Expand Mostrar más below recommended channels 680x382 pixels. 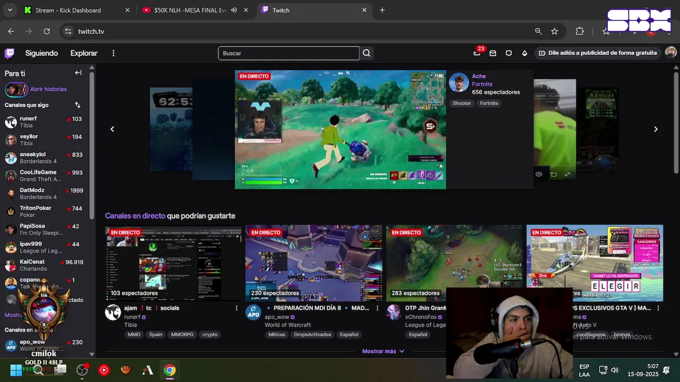coord(383,351)
